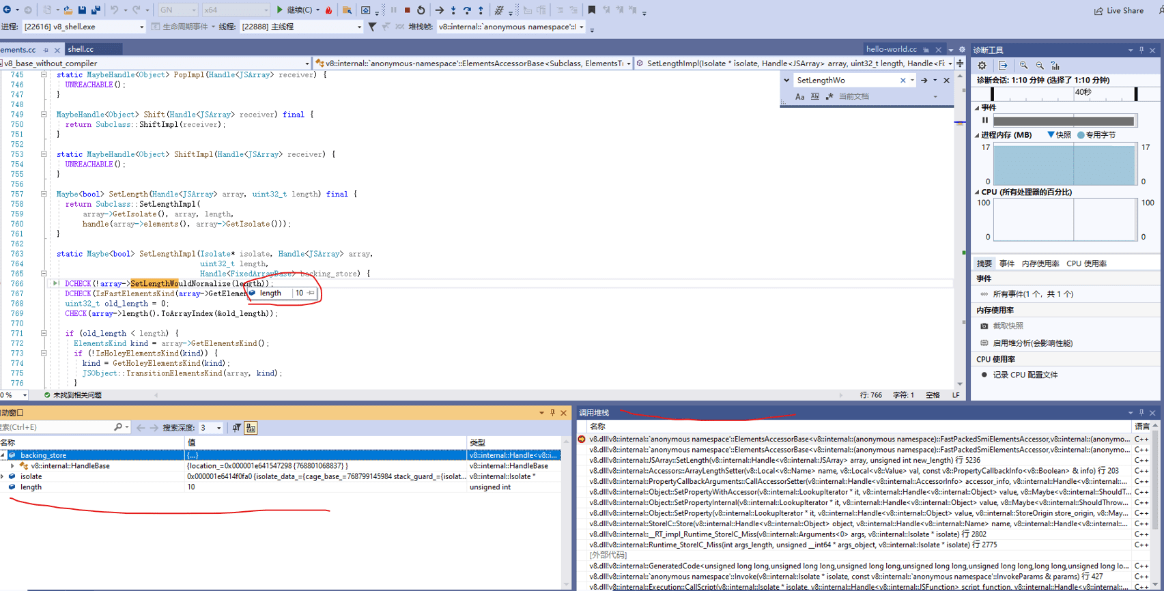The height and width of the screenshot is (591, 1164).
Task: Switch to the shell.cc editor tab
Action: pyautogui.click(x=81, y=49)
